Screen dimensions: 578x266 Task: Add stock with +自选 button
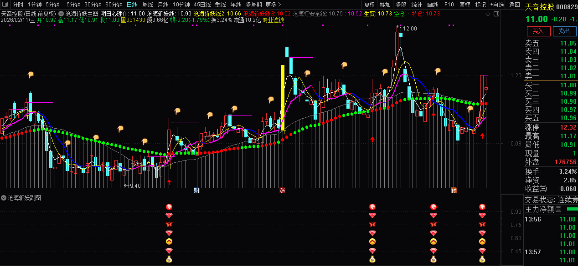click(497, 5)
